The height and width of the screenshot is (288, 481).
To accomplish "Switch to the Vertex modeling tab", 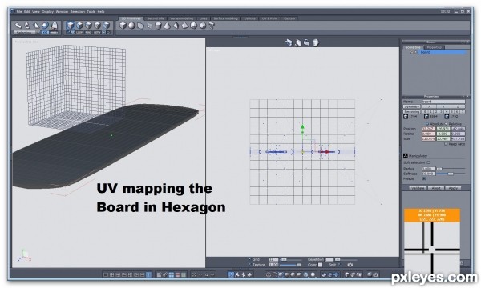I will coord(181,18).
